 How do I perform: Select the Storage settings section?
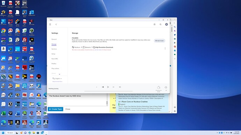pos(54,44)
